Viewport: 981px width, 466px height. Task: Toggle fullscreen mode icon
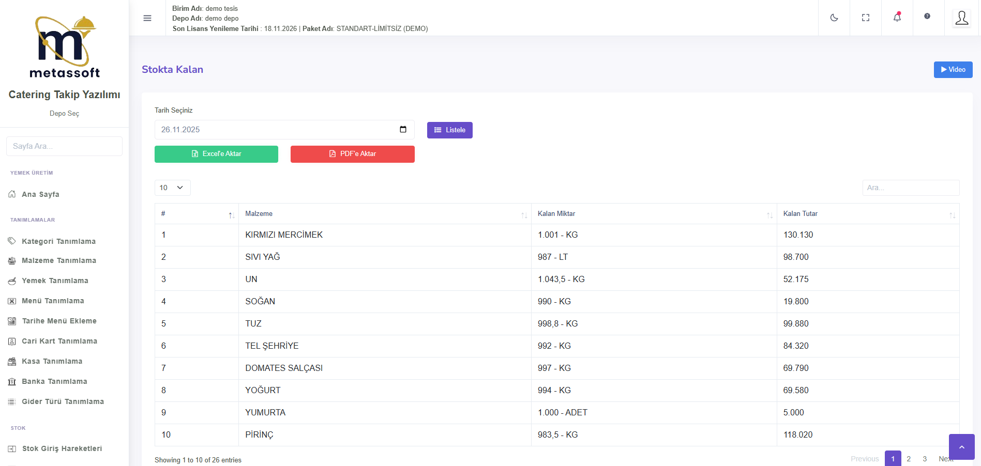[x=865, y=18]
